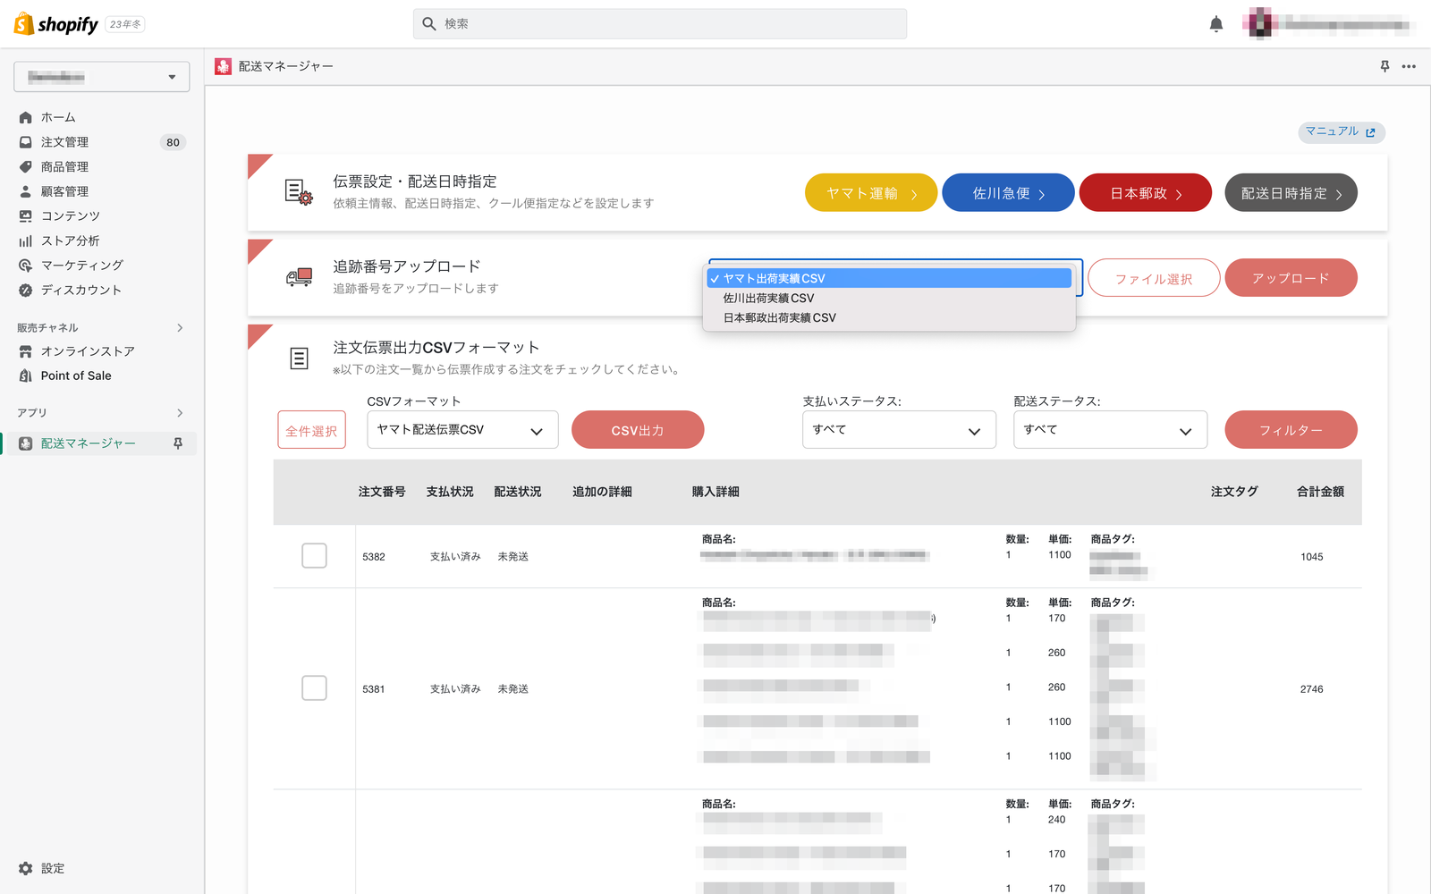Viewport: 1431px width, 894px height.
Task: Open the 支払いステータス dropdown
Action: (x=899, y=430)
